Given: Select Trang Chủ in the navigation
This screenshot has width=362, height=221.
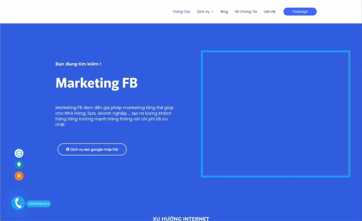Looking at the screenshot, I should click(x=181, y=11).
